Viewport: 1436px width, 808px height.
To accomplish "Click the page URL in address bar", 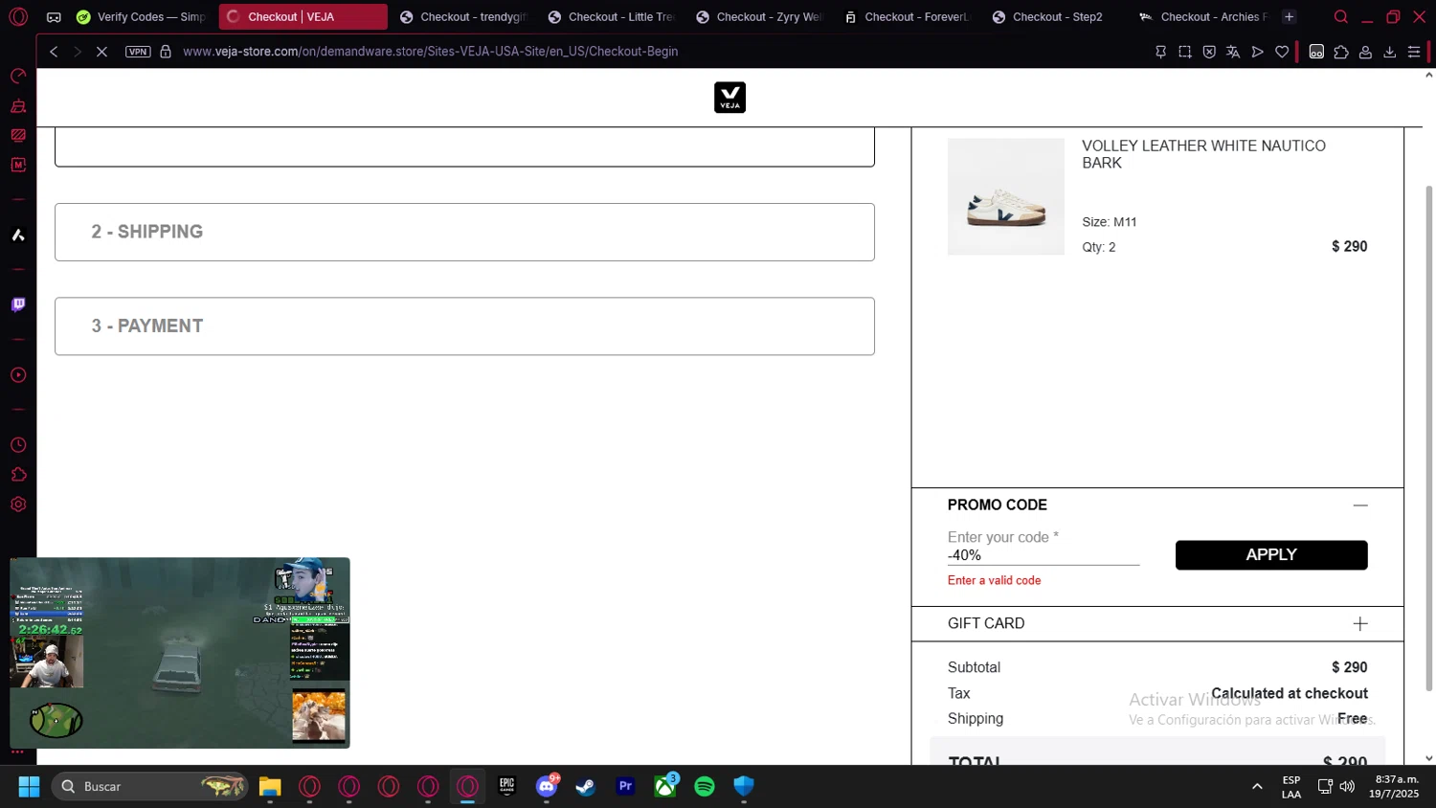I will click(431, 52).
